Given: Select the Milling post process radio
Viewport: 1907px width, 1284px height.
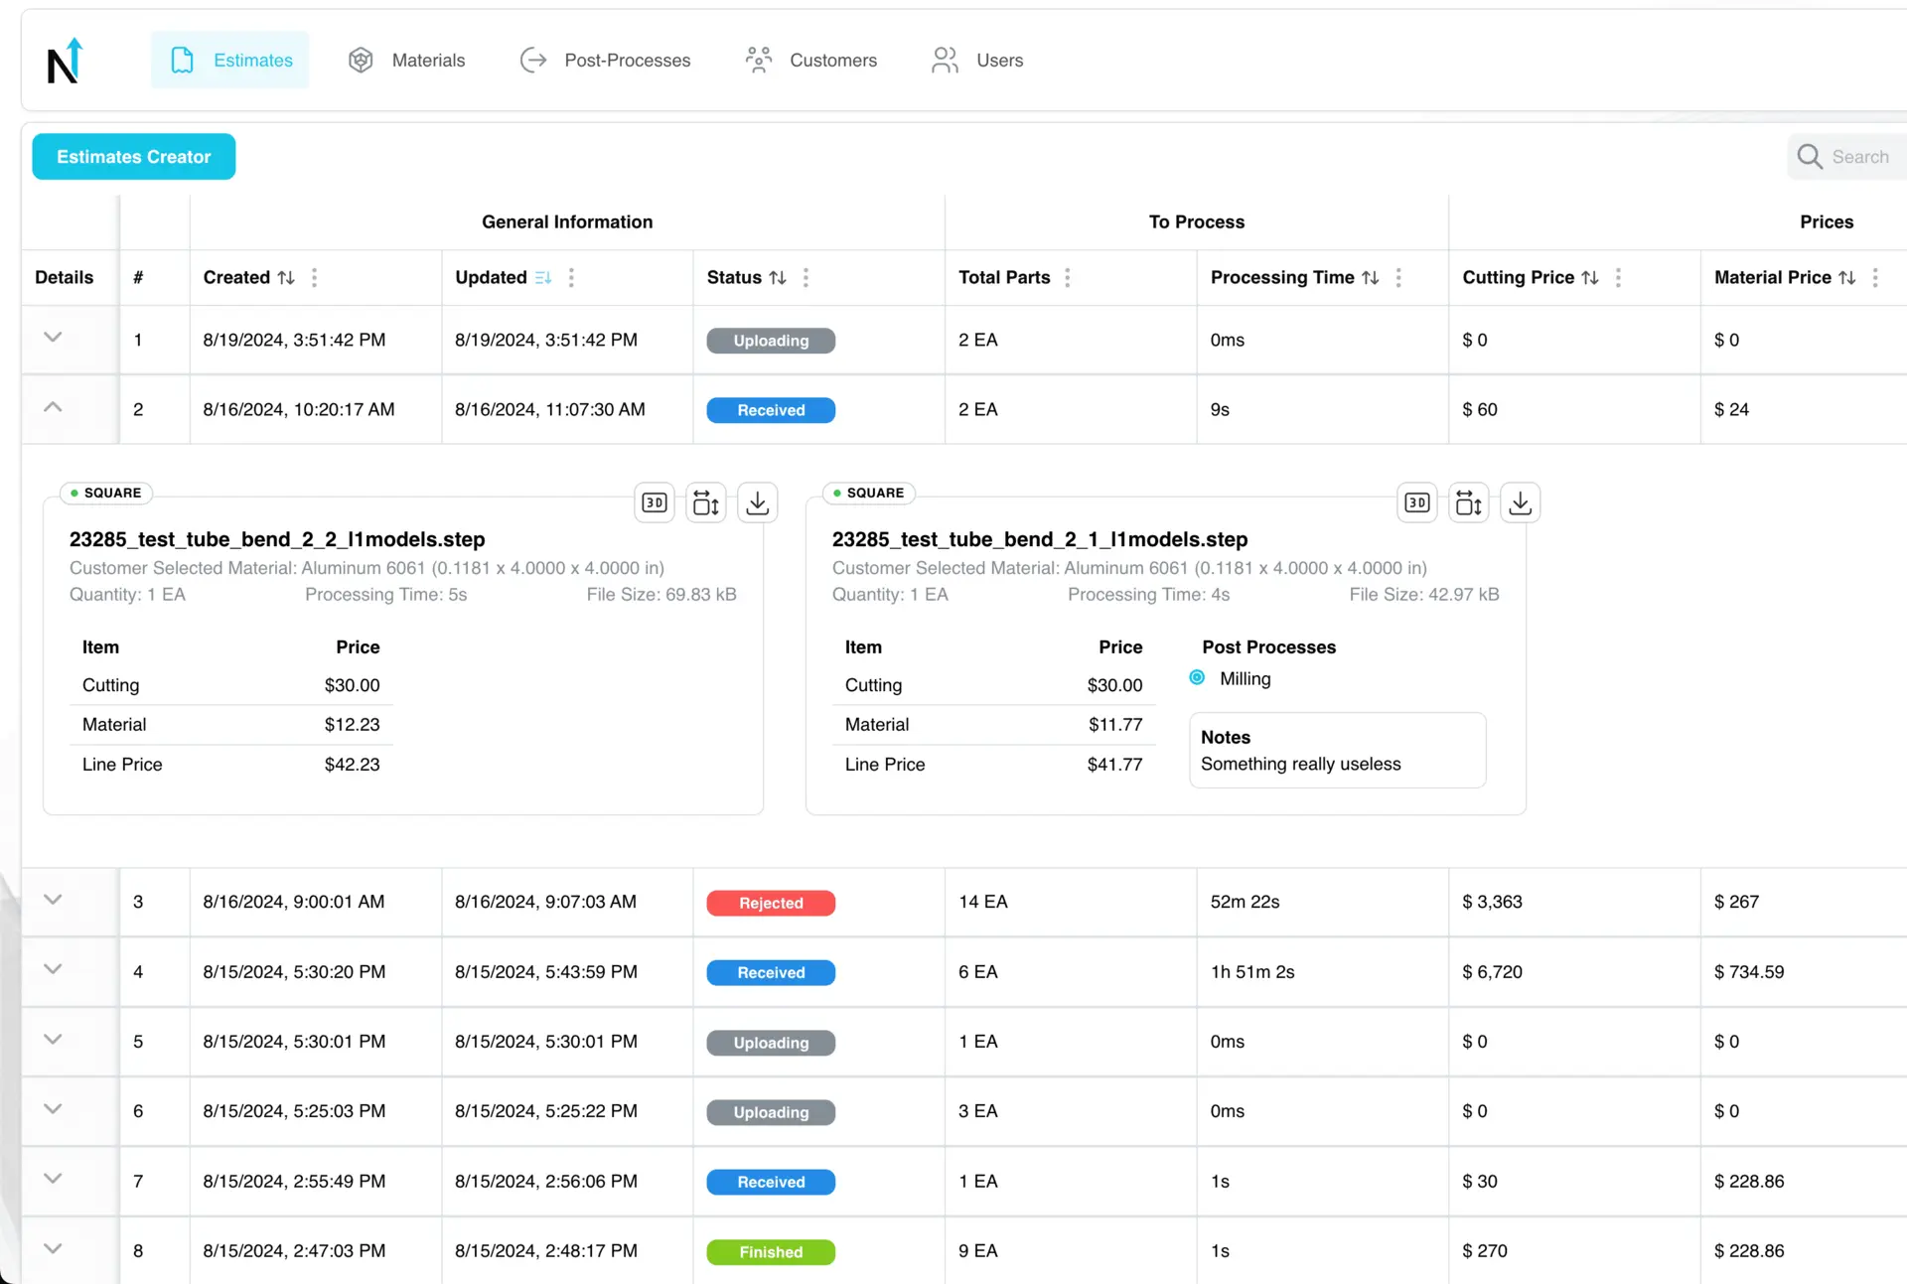Looking at the screenshot, I should point(1197,678).
